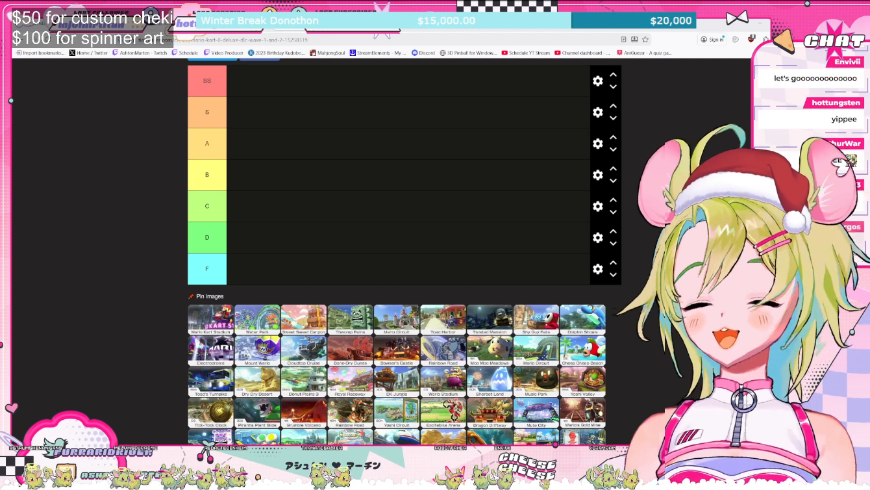Screen dimensions: 870x490
Task: Open the AshtonMarten - Twitch bookmark
Action: (140, 53)
